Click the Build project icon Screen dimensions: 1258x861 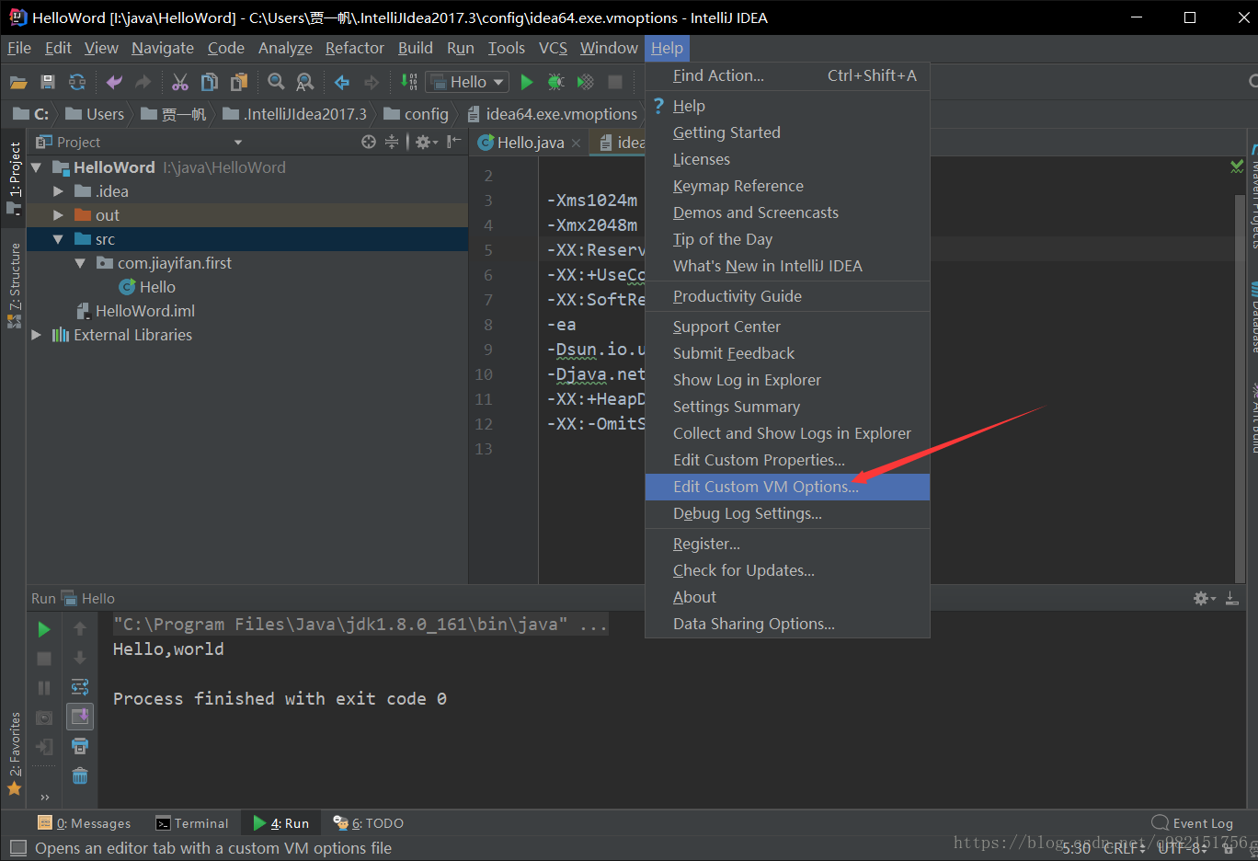point(409,82)
